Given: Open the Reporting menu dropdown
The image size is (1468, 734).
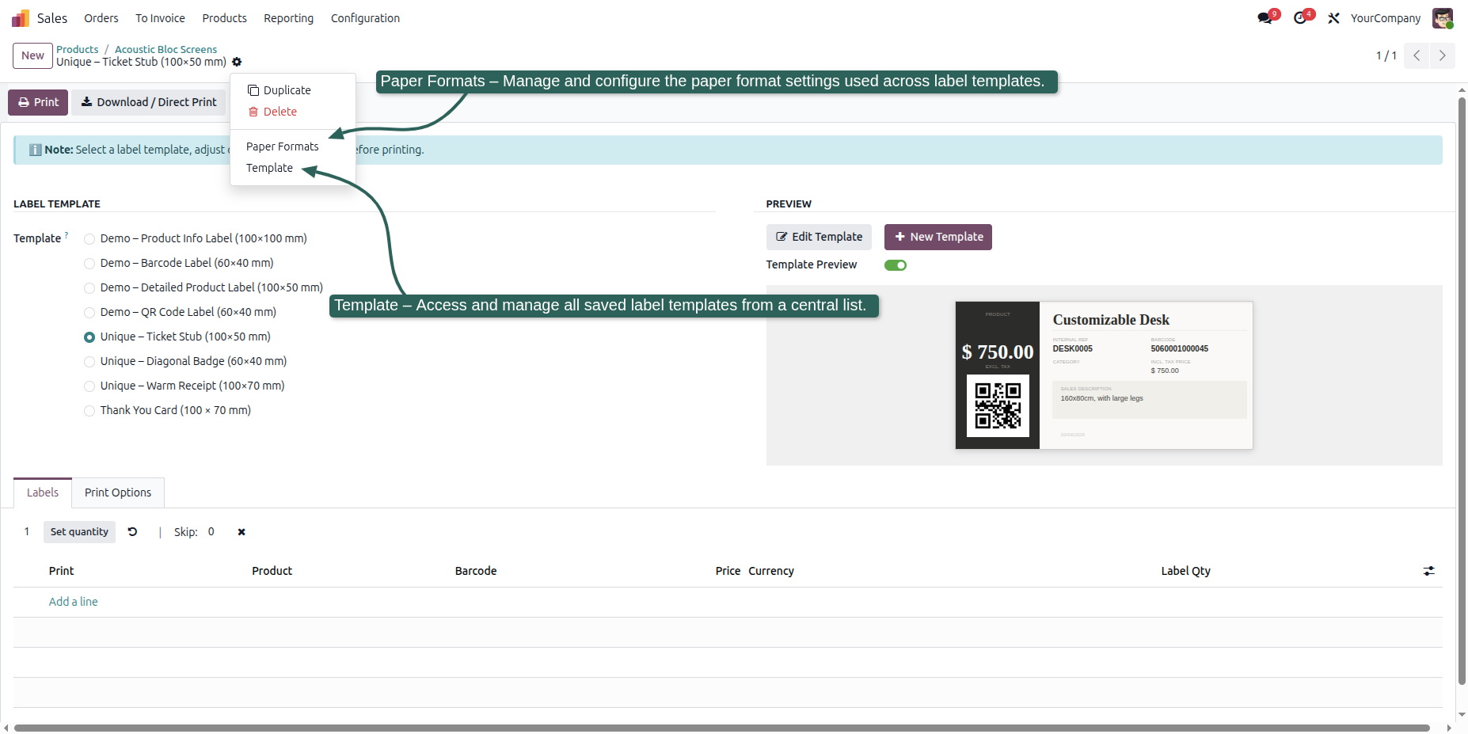Looking at the screenshot, I should (x=288, y=18).
